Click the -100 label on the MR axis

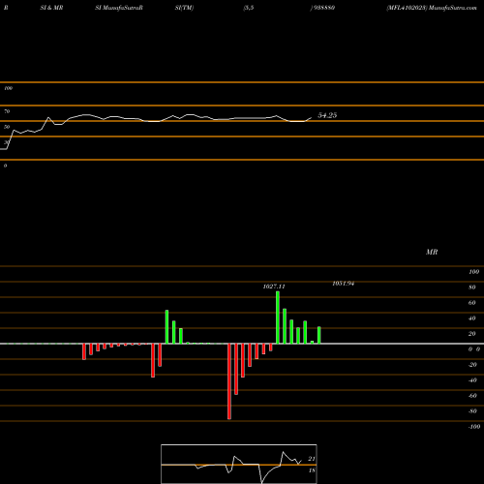click(x=474, y=427)
